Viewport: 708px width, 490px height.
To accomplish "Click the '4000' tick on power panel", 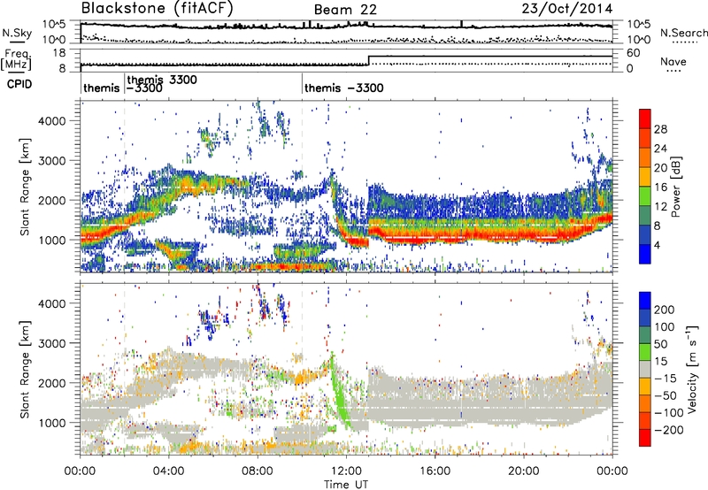I will pos(52,121).
